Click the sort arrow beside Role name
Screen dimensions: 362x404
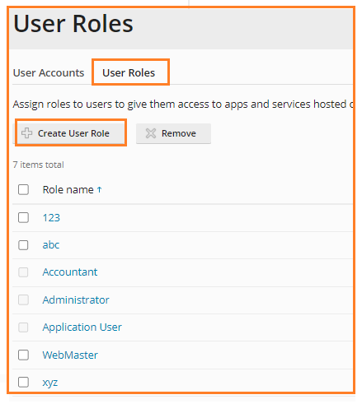pos(100,189)
